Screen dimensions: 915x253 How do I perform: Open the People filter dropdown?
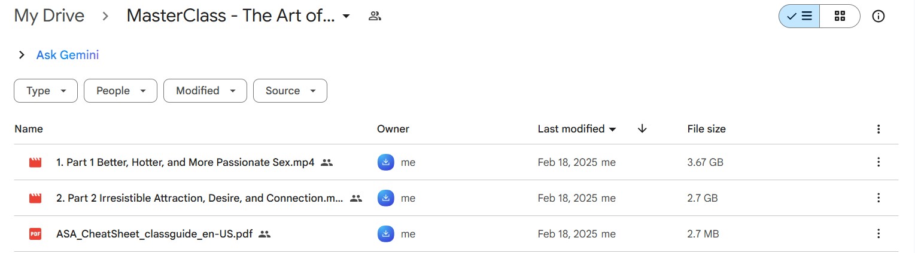click(x=120, y=91)
